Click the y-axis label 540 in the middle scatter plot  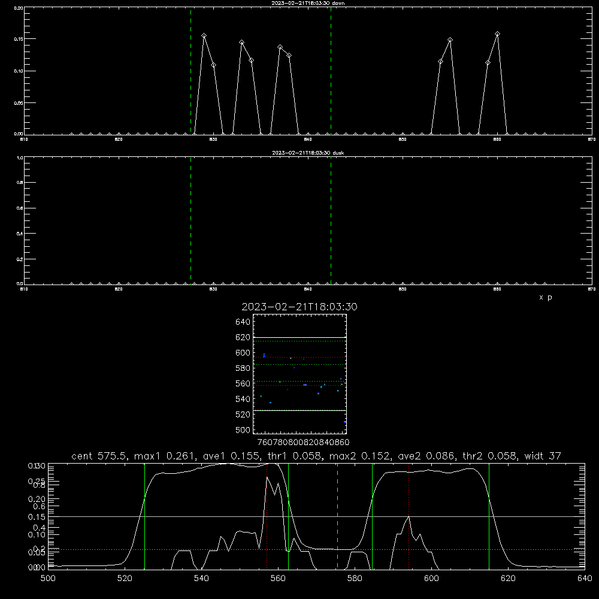click(x=243, y=399)
